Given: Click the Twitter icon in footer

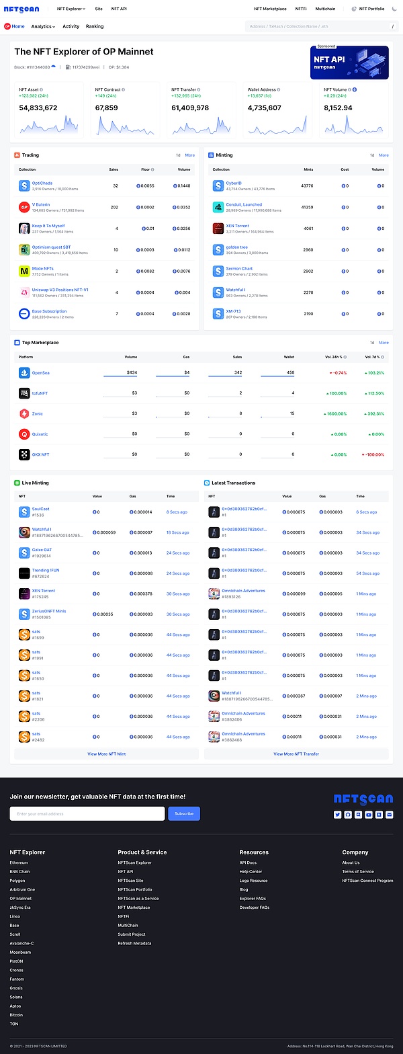Looking at the screenshot, I should [x=338, y=815].
